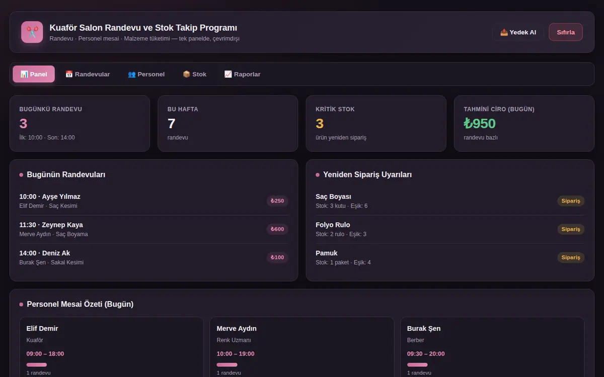Click Sipariş badge for Saç Boyası
This screenshot has width=604, height=377.
[x=571, y=201]
